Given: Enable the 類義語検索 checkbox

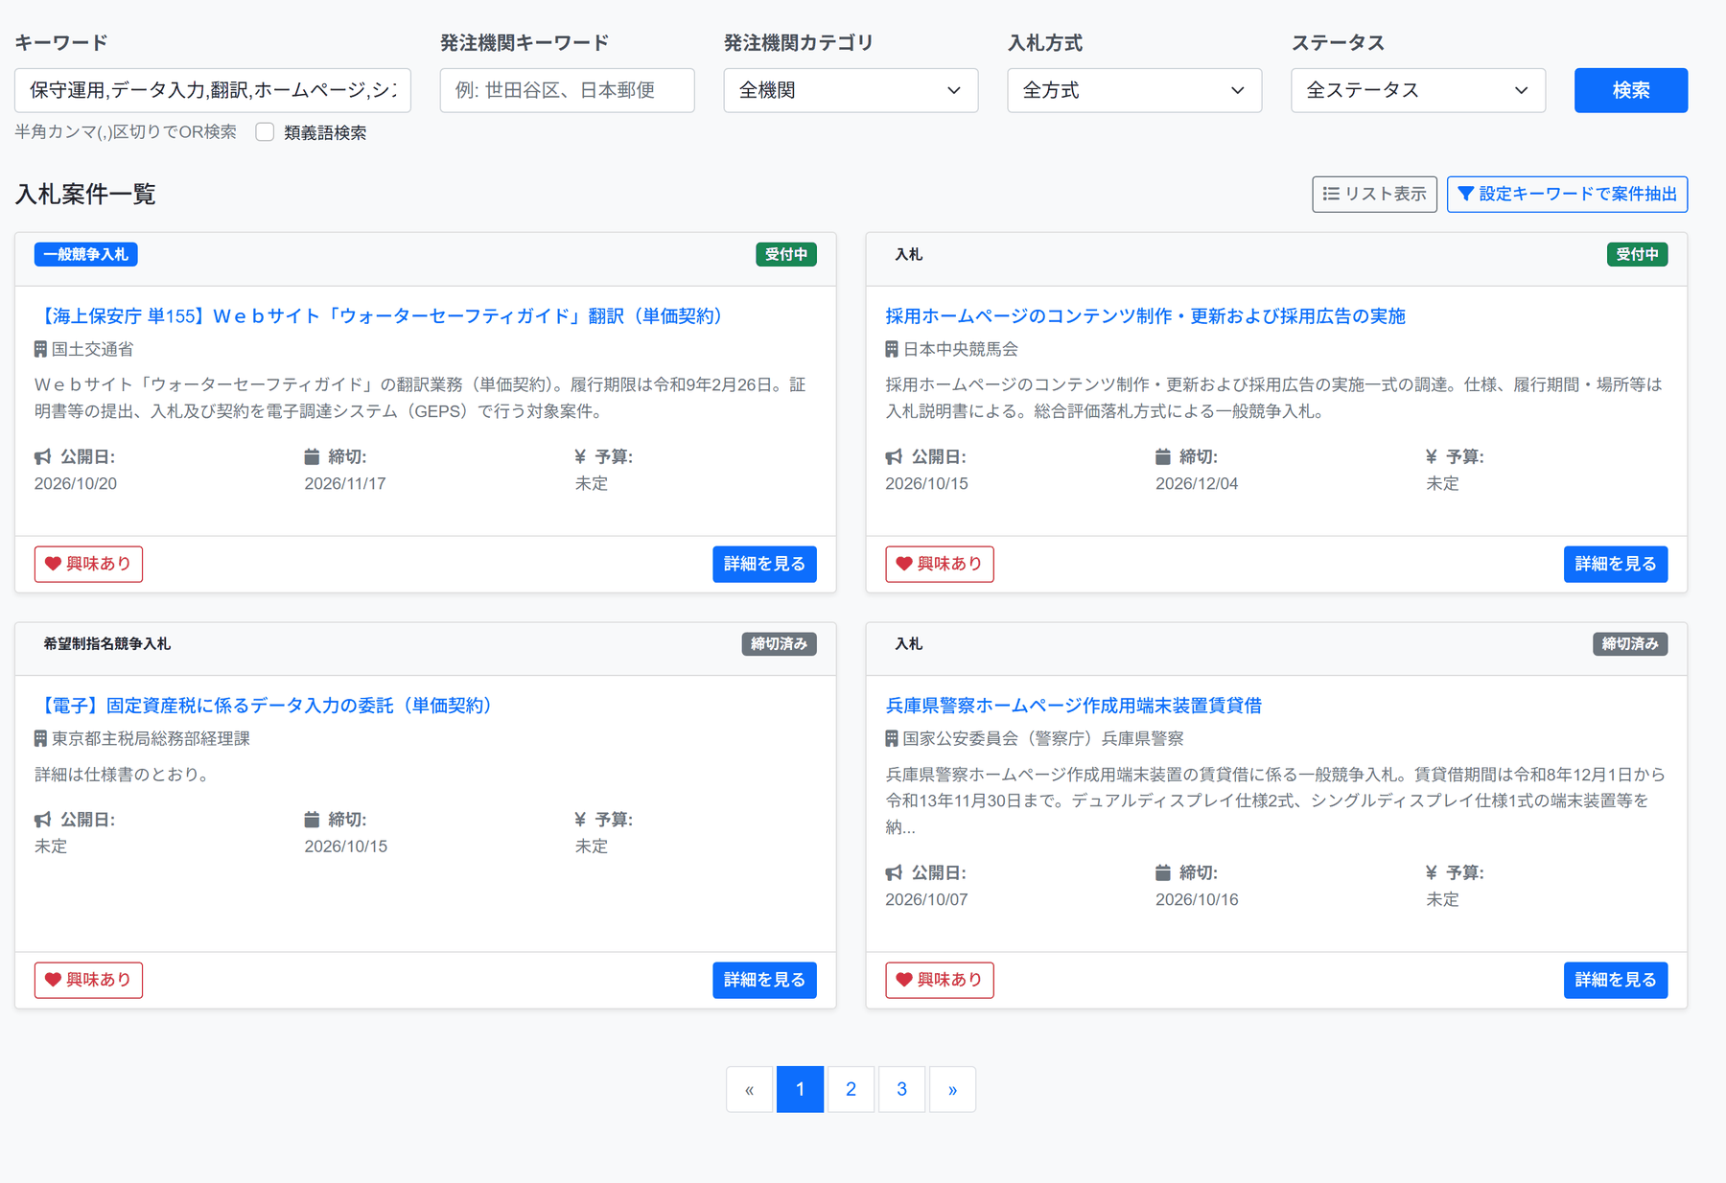Looking at the screenshot, I should [265, 132].
